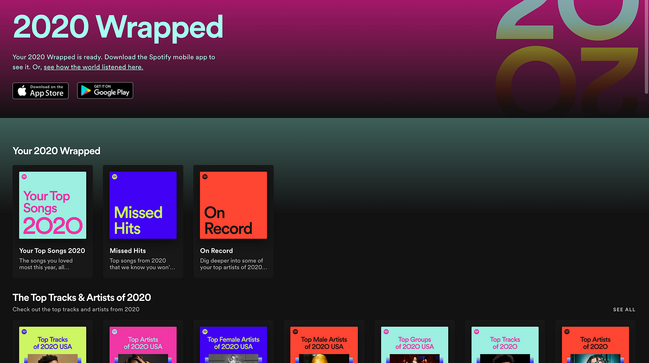Viewport: 649px width, 363px height.
Task: Open the red global Top Artists of 2020 playlist
Action: (595, 342)
